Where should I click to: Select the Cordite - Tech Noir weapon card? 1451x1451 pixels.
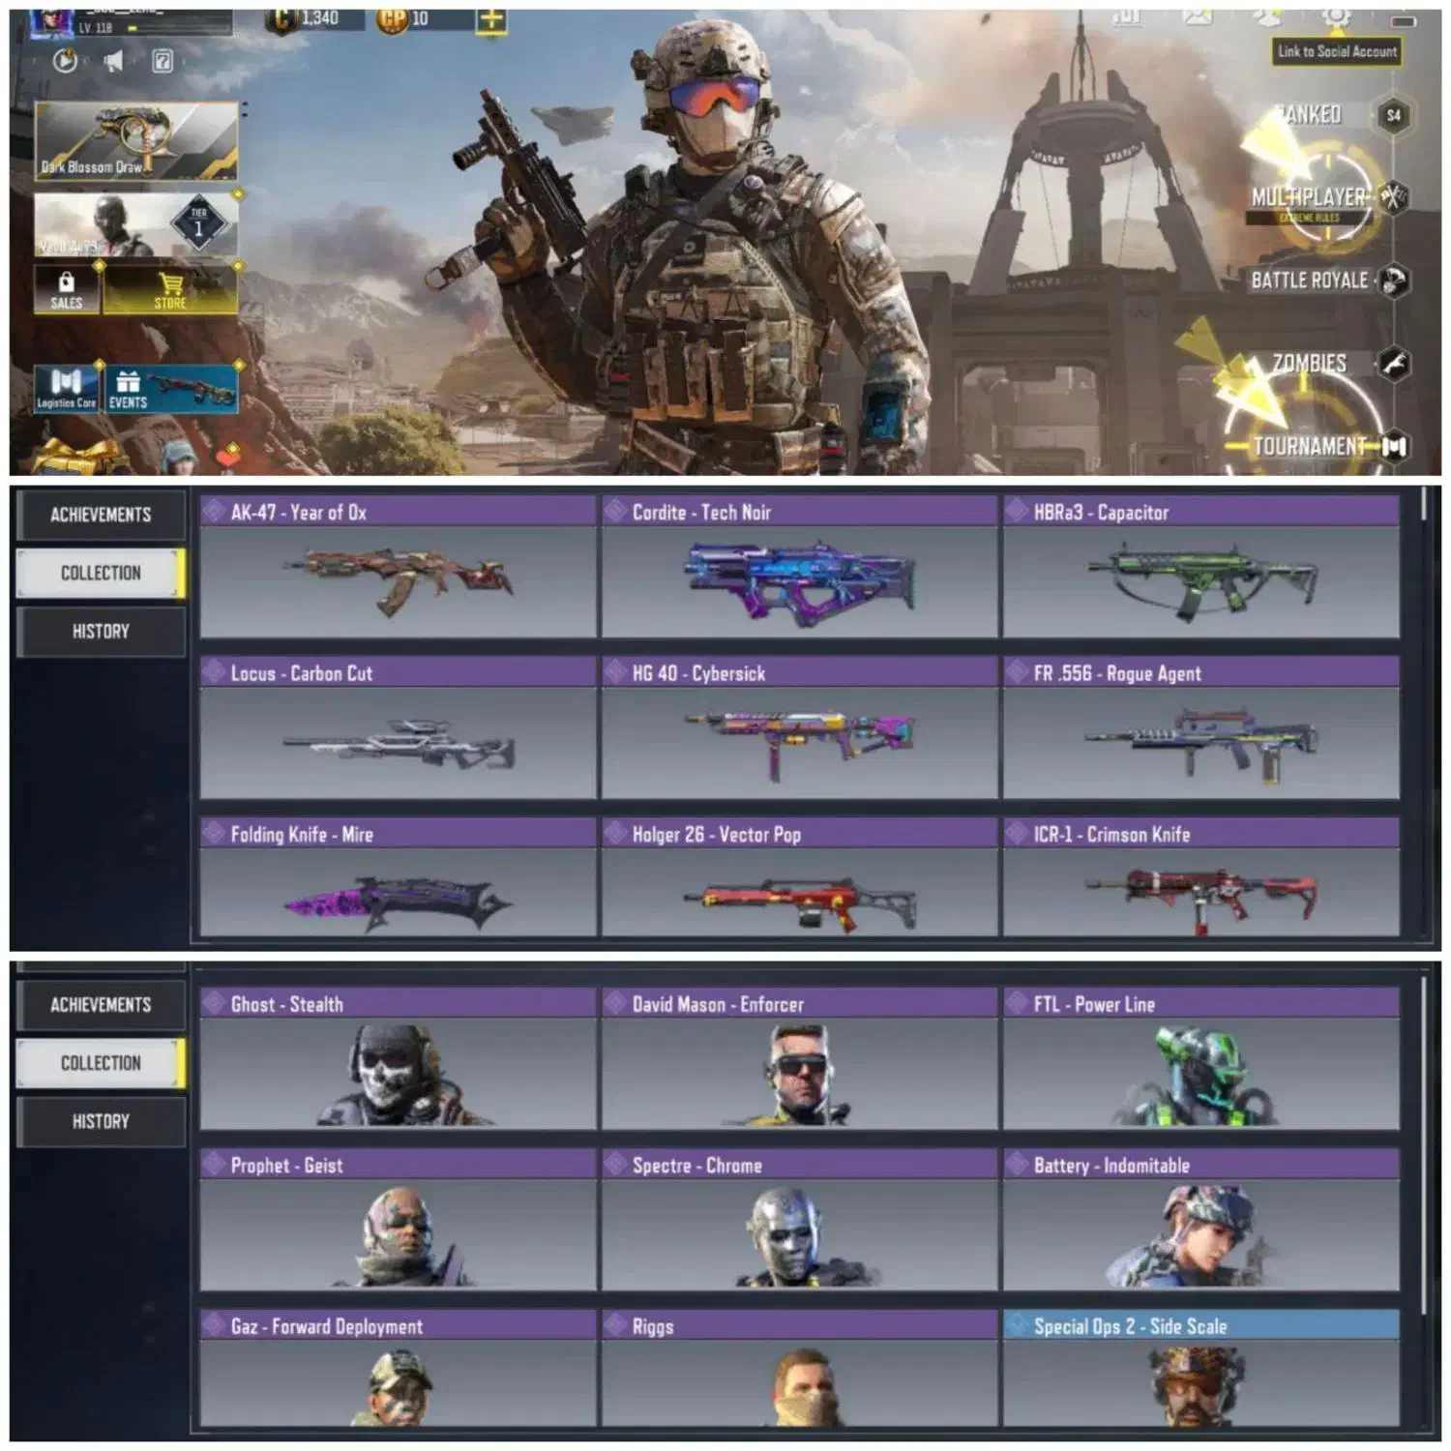coord(800,567)
